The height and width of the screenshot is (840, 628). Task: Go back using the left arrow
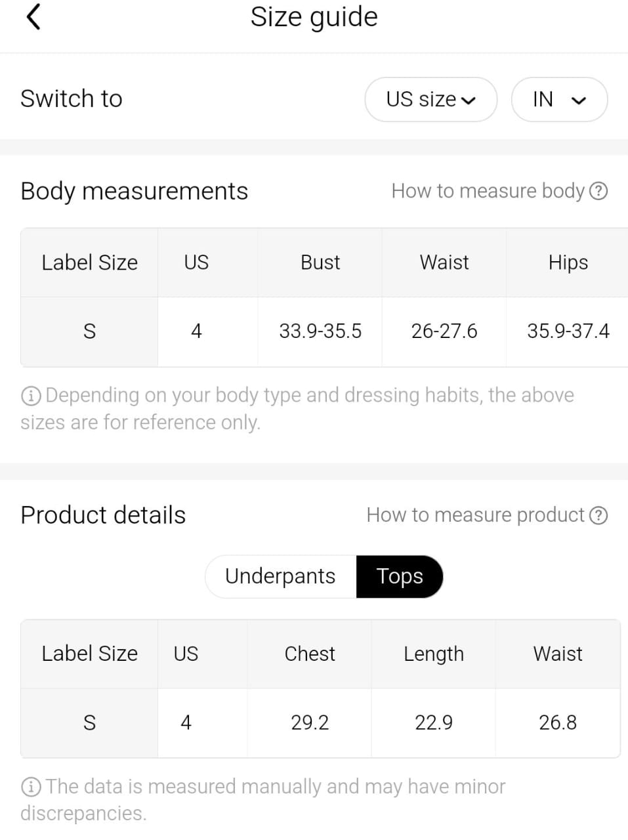pos(33,17)
